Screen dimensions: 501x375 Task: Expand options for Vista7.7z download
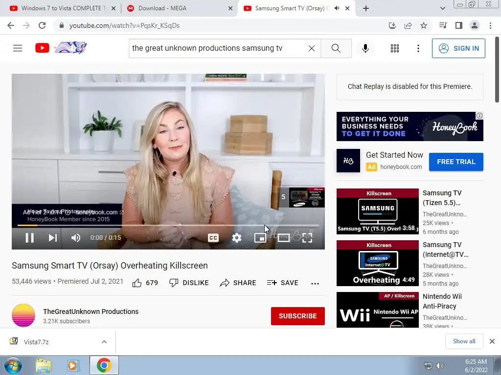pos(104,342)
